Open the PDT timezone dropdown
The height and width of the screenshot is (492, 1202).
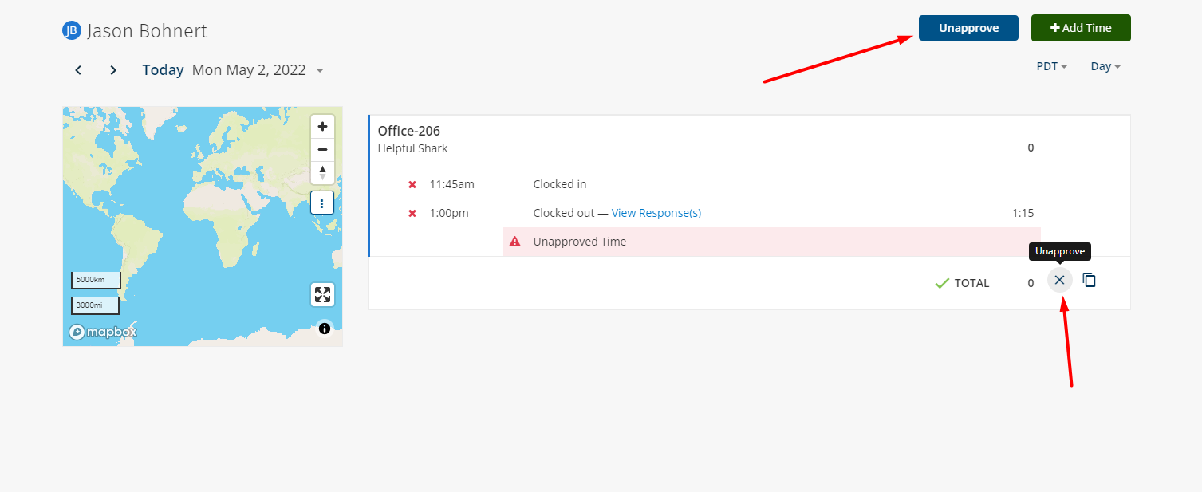[x=1052, y=67]
